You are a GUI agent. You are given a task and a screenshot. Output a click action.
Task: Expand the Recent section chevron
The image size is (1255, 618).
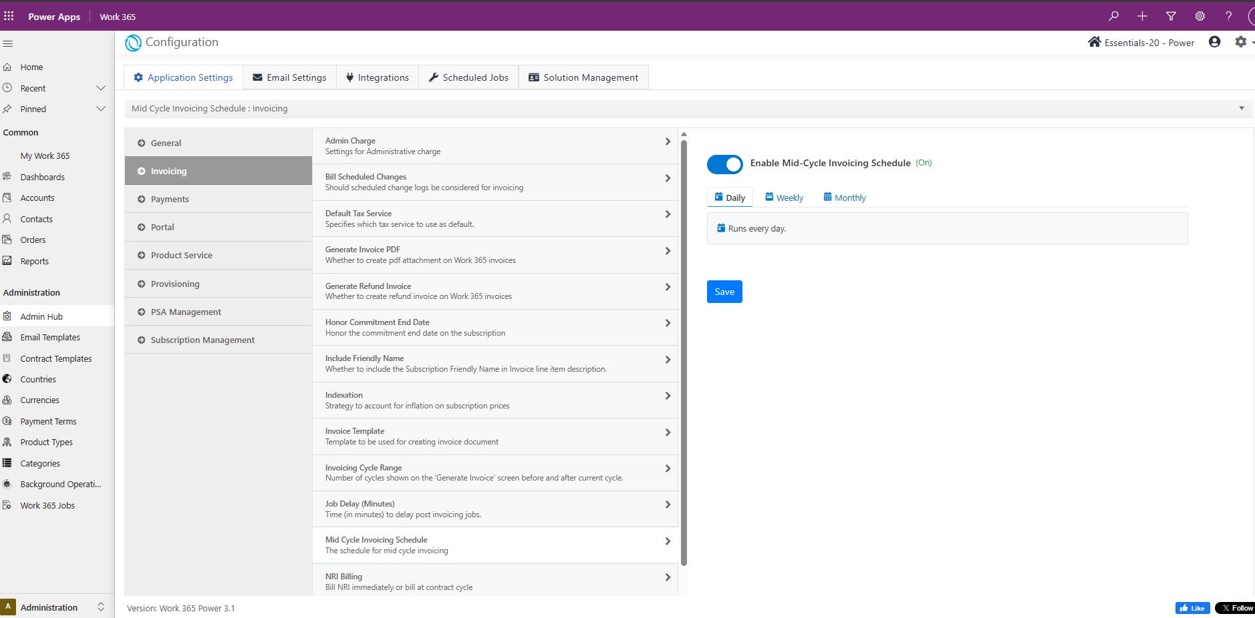click(x=101, y=88)
